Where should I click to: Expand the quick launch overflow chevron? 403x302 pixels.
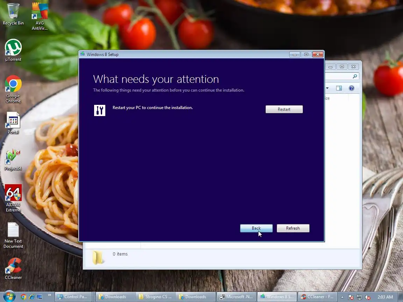tap(49, 295)
